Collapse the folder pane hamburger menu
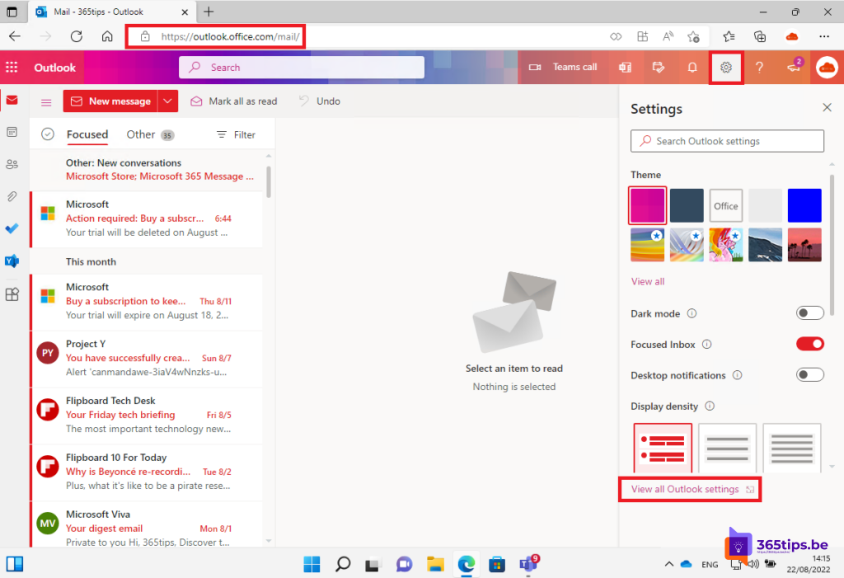 click(46, 101)
